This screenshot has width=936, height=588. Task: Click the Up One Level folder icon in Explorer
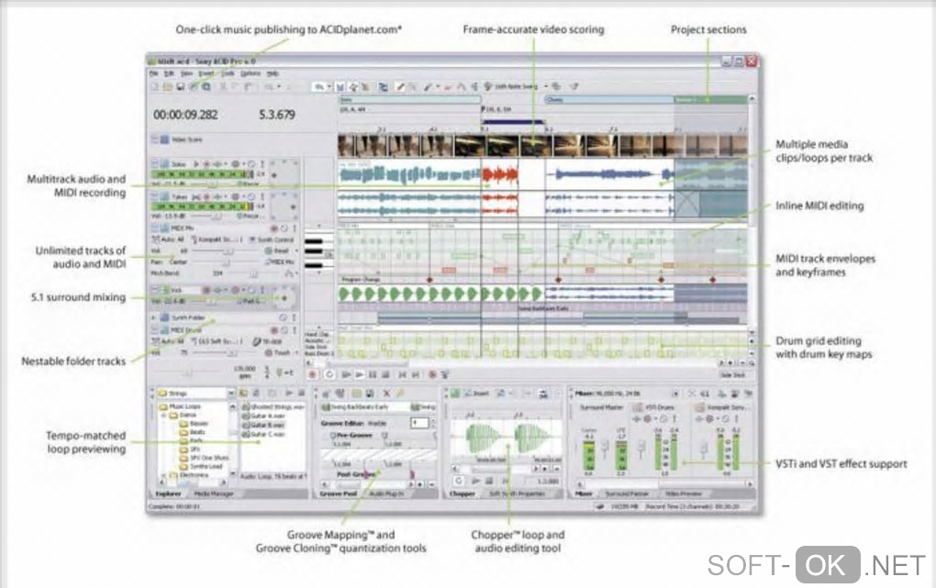pos(243,393)
